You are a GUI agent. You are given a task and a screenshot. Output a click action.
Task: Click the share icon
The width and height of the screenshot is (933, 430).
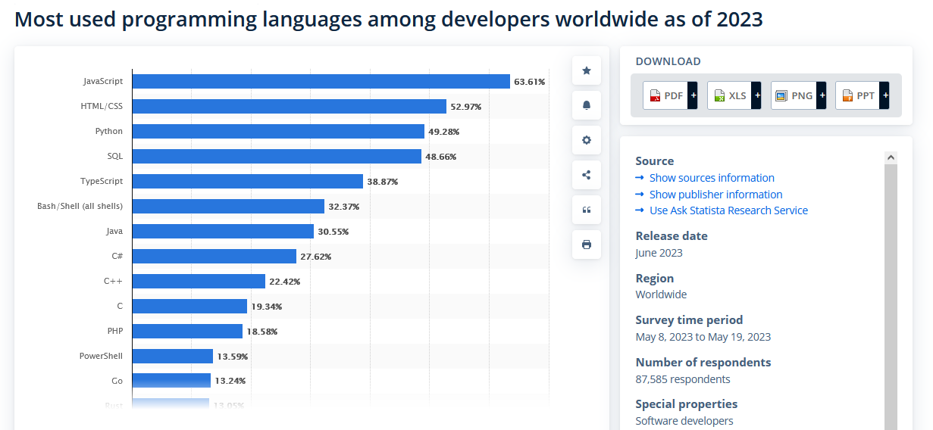pyautogui.click(x=587, y=175)
